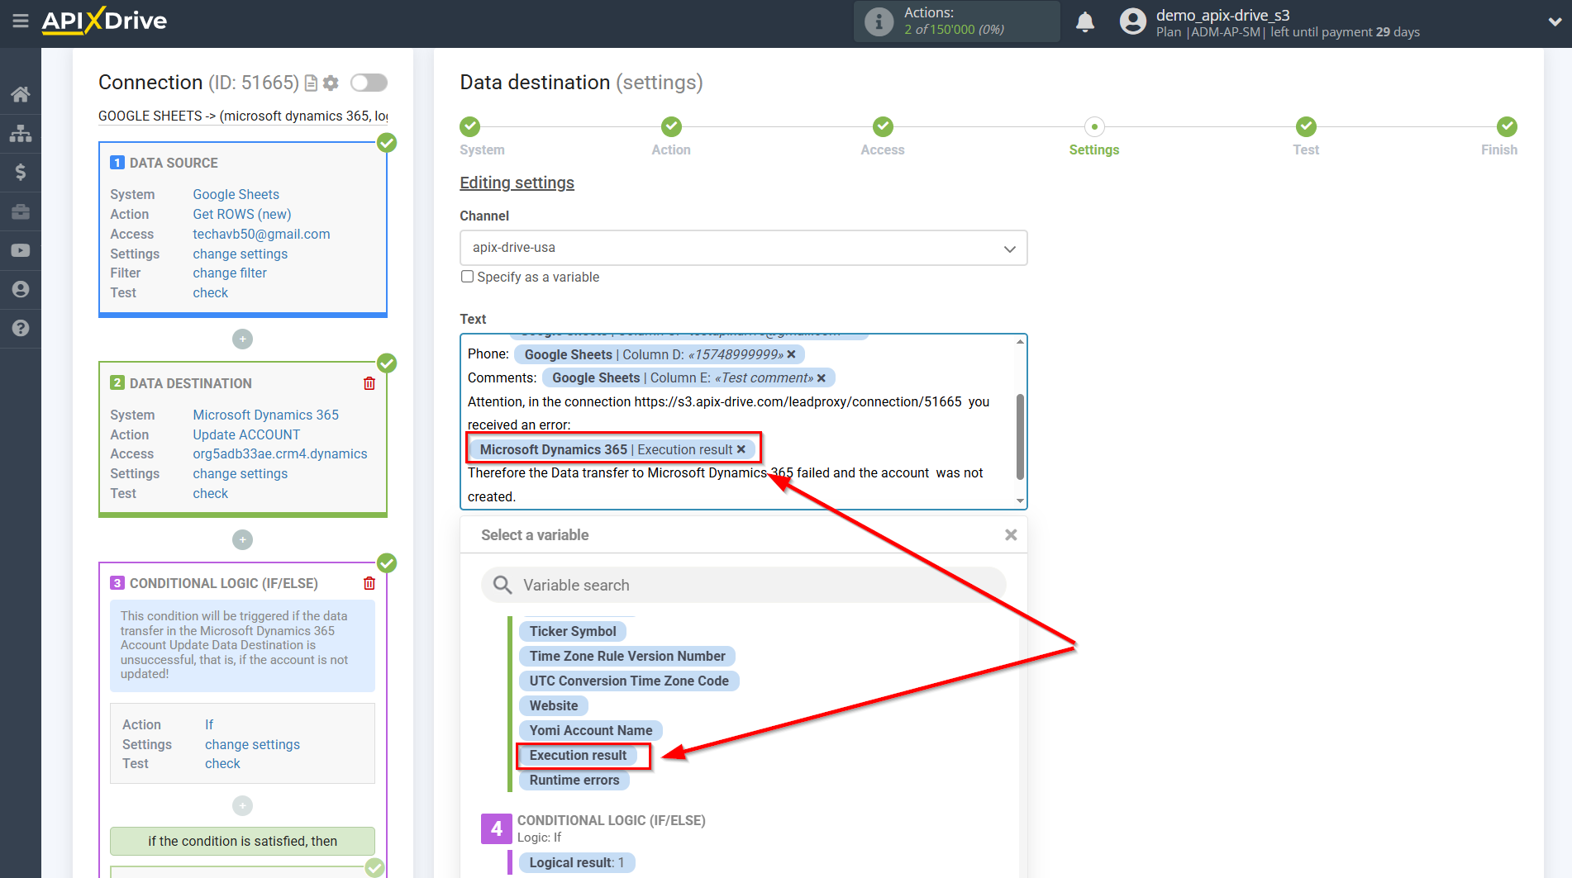Open the briefcase icon in the sidebar
The image size is (1572, 878).
[x=21, y=211]
